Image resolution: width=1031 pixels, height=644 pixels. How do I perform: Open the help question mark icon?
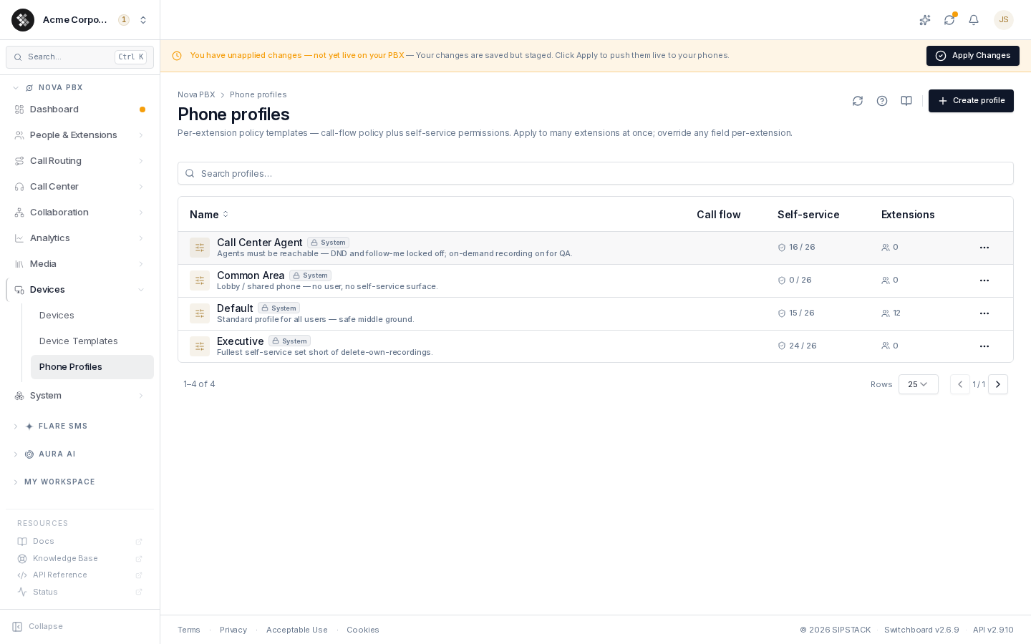pyautogui.click(x=882, y=101)
